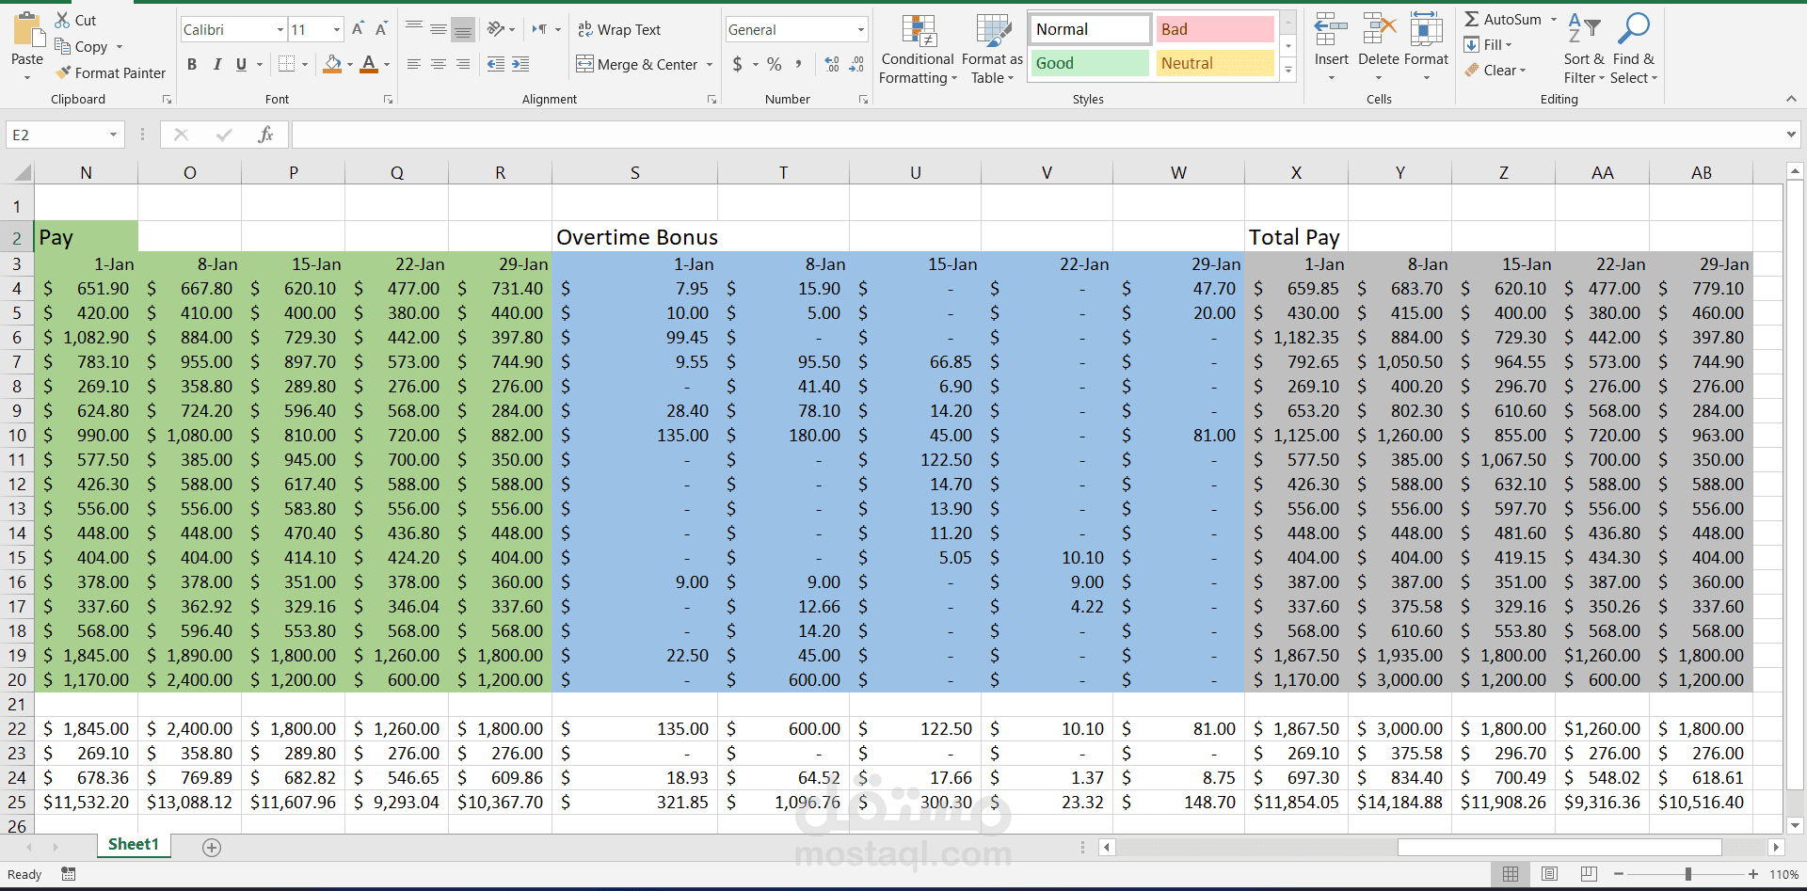Select column header S
The image size is (1807, 891).
pos(634,172)
